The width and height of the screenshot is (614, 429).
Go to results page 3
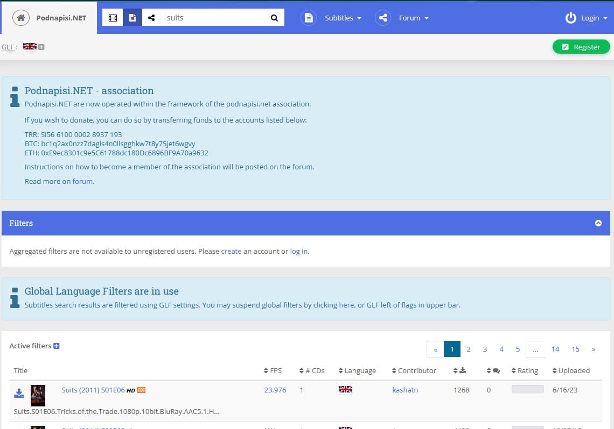[485, 349]
